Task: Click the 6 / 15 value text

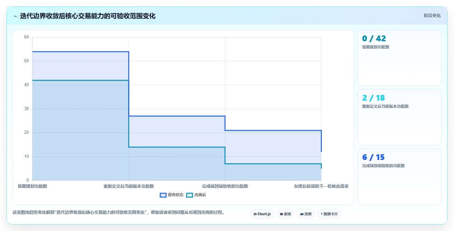Action: [x=373, y=157]
